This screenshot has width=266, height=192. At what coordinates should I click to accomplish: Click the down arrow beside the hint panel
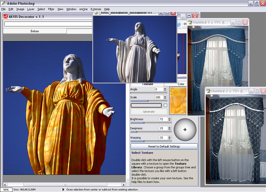(x=128, y=180)
